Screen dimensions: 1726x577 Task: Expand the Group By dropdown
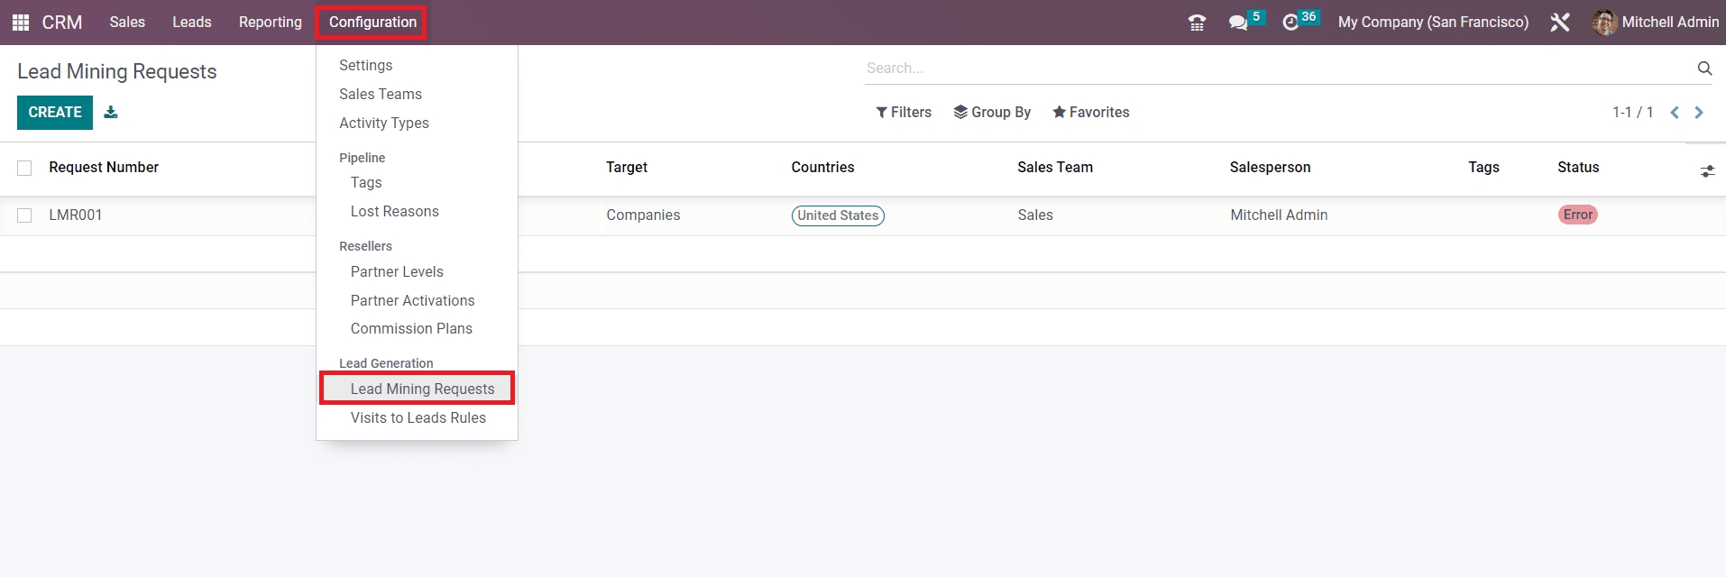click(x=992, y=113)
